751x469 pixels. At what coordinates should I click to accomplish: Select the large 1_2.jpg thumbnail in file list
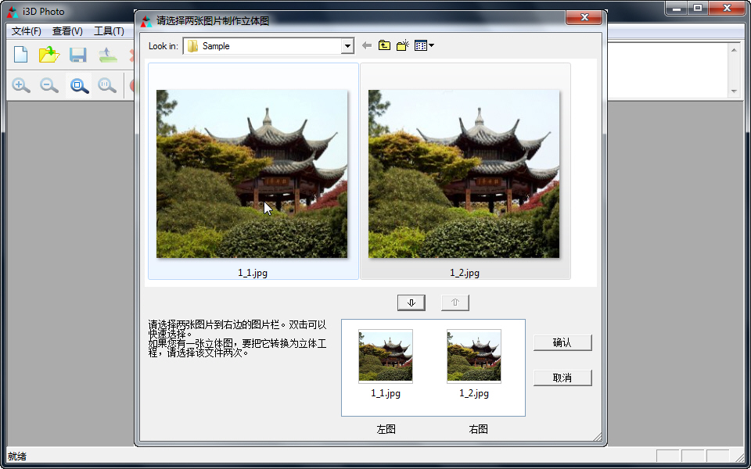[464, 174]
